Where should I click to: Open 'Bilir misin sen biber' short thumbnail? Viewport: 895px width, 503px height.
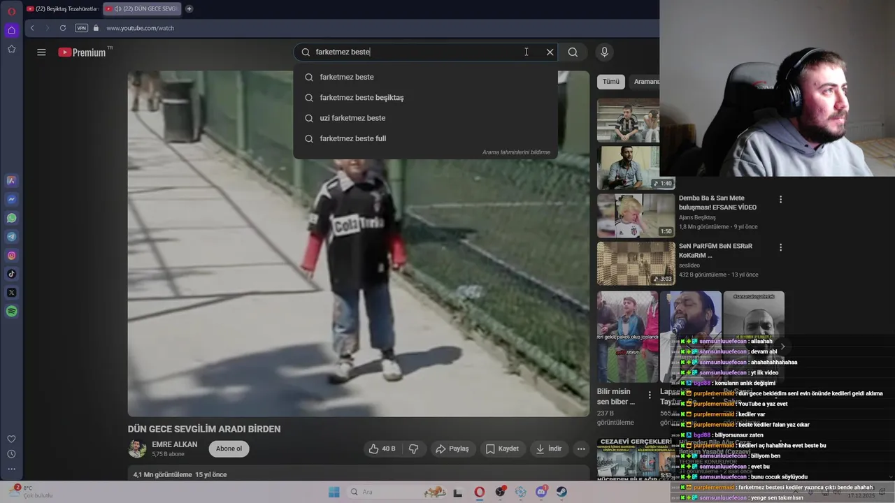point(627,337)
